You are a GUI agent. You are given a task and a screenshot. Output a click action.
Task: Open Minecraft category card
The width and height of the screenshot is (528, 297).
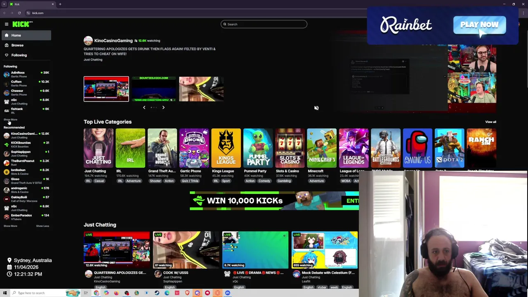[322, 148]
